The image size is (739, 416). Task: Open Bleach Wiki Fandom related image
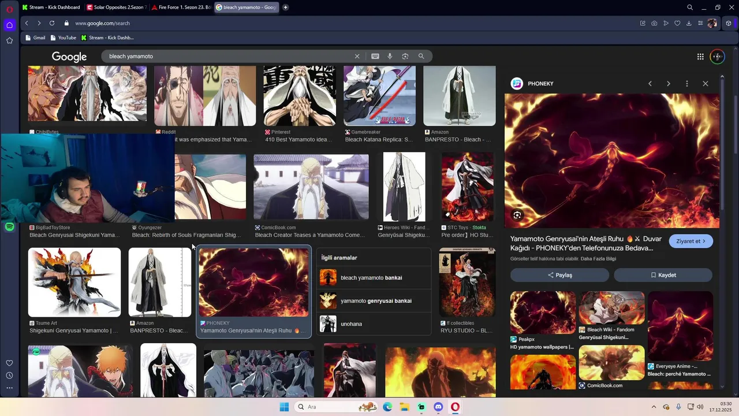point(611,308)
